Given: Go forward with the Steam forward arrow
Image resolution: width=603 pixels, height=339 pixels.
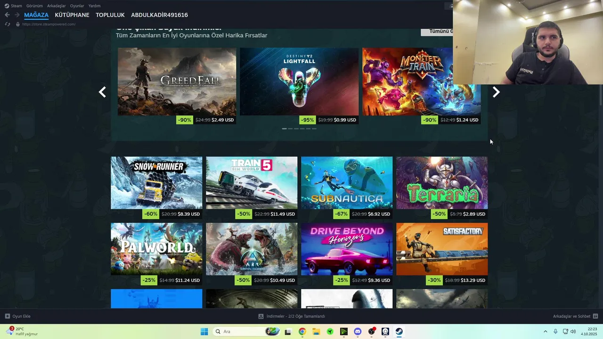Looking at the screenshot, I should click(x=17, y=15).
